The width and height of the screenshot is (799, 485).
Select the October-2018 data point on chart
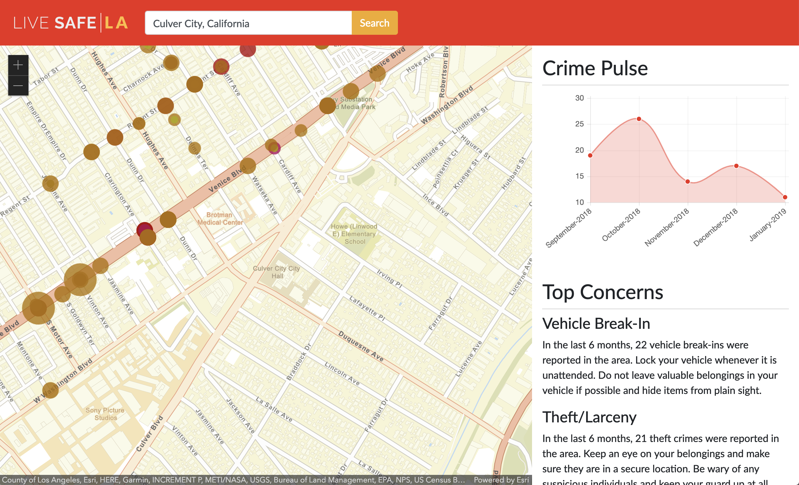(x=639, y=119)
